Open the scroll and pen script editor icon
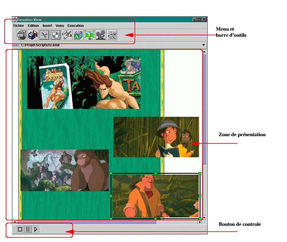This screenshot has height=242, width=287. (67, 35)
